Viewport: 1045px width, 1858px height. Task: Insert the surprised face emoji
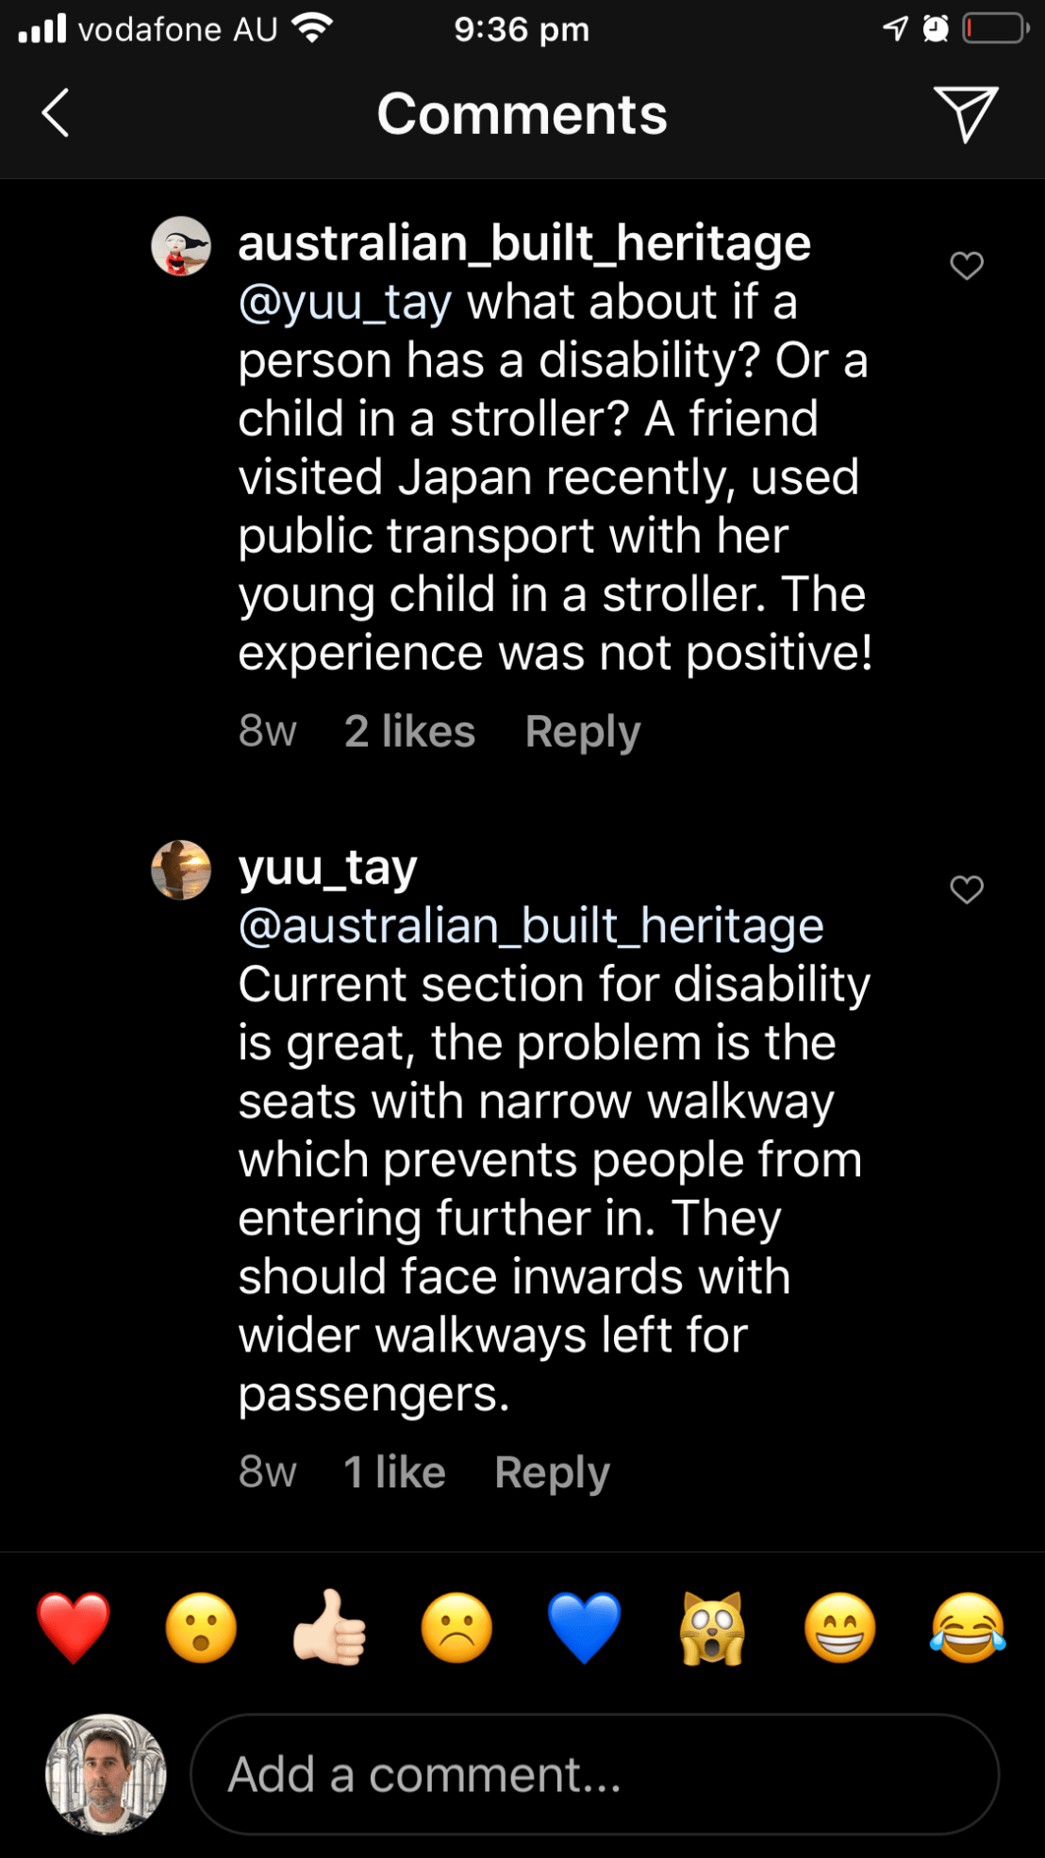pyautogui.click(x=201, y=1628)
